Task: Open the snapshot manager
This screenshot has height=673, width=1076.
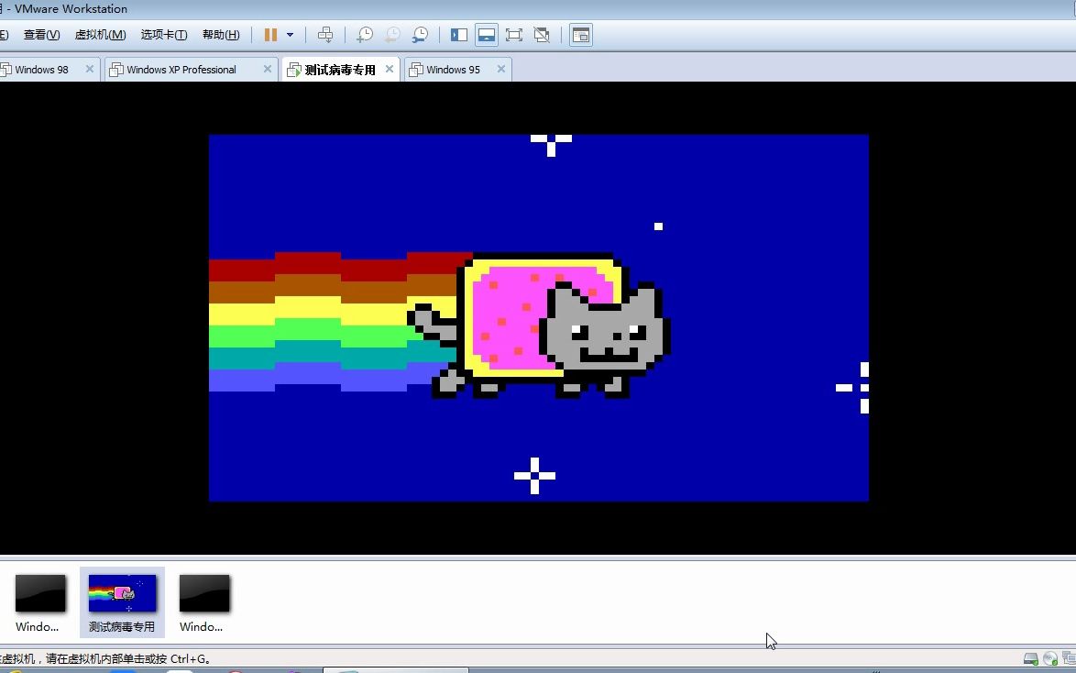Action: coord(420,34)
